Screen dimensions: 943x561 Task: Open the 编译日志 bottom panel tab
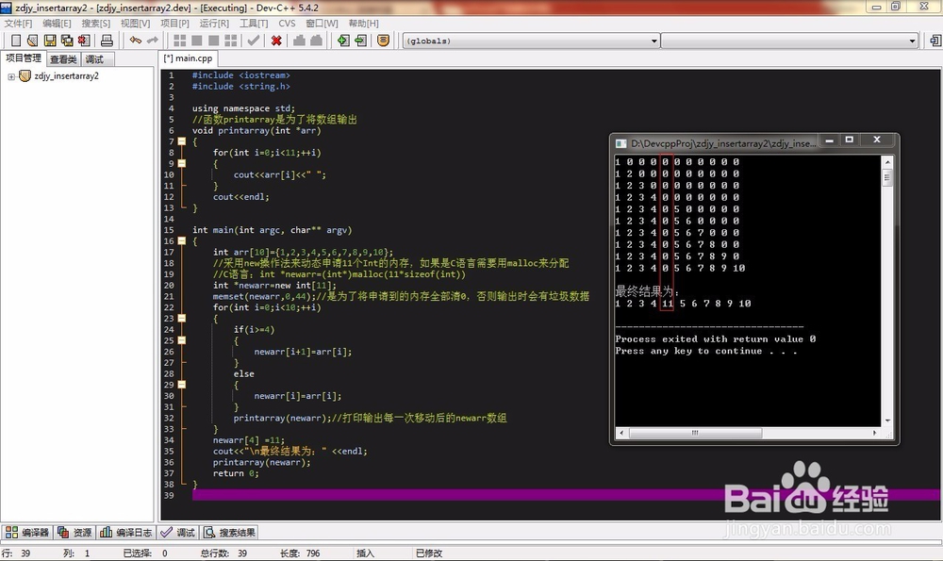pos(126,532)
